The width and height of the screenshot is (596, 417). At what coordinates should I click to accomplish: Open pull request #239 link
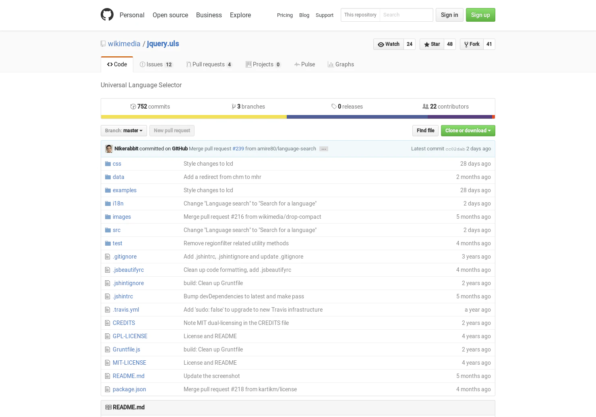238,148
